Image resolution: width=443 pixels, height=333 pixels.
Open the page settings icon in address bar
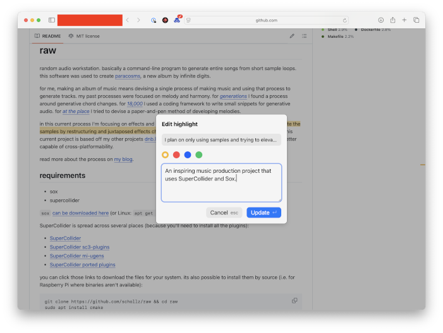(188, 20)
